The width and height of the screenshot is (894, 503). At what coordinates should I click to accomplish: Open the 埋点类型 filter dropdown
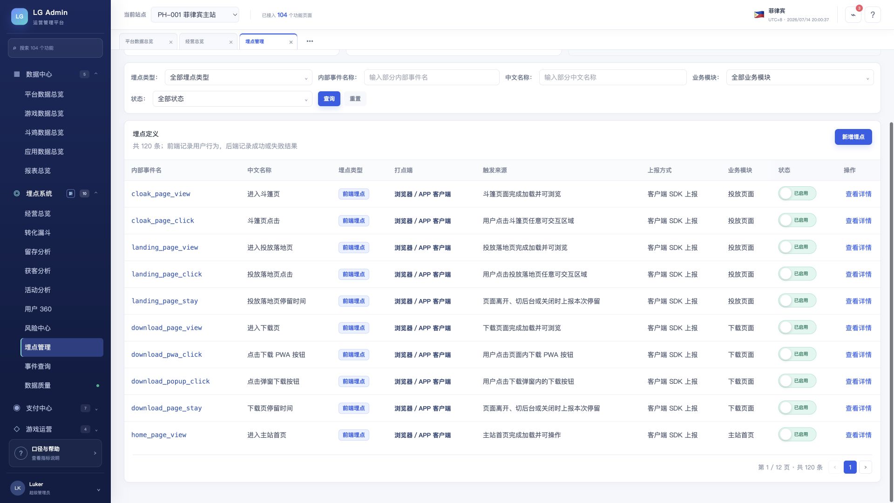click(238, 77)
